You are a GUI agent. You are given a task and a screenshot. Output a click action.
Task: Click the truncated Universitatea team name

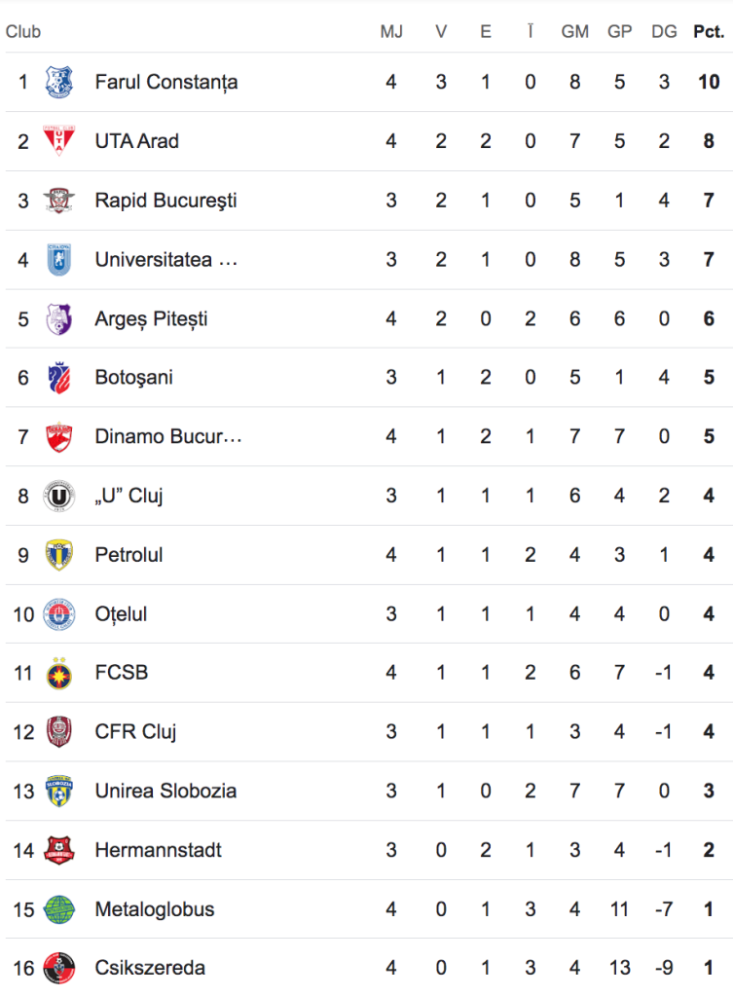coord(165,259)
